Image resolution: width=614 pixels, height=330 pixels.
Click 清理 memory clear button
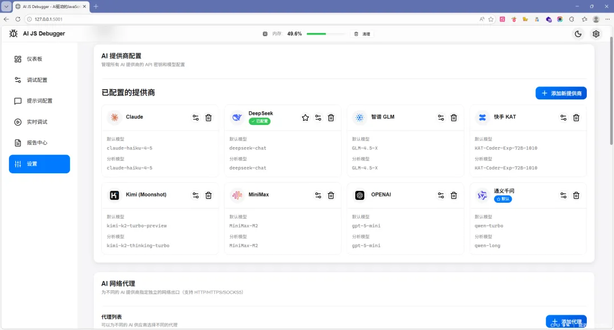click(362, 34)
